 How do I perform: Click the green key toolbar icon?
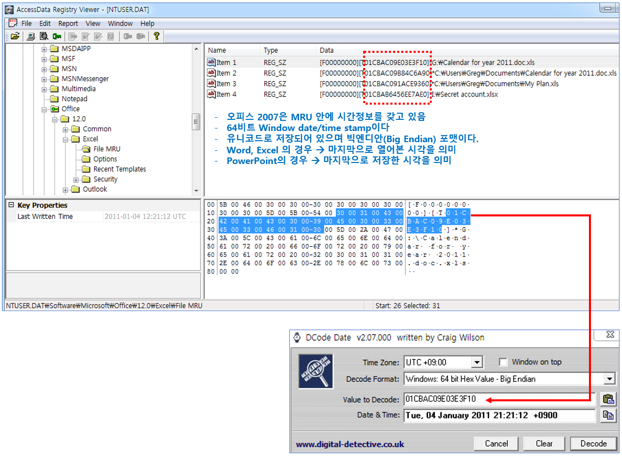pos(57,36)
